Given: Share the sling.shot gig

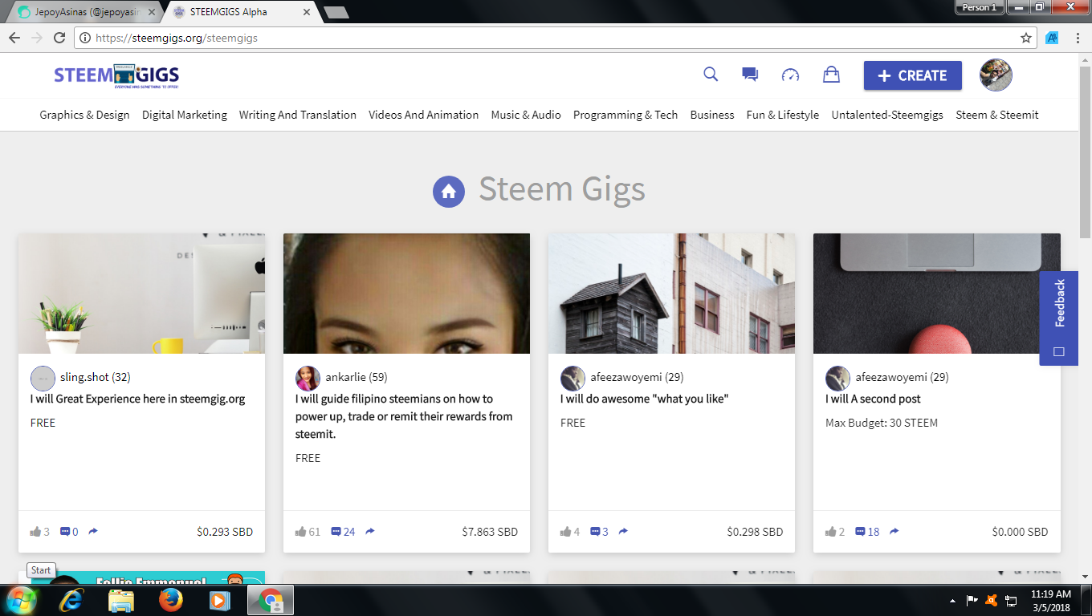Looking at the screenshot, I should point(93,531).
